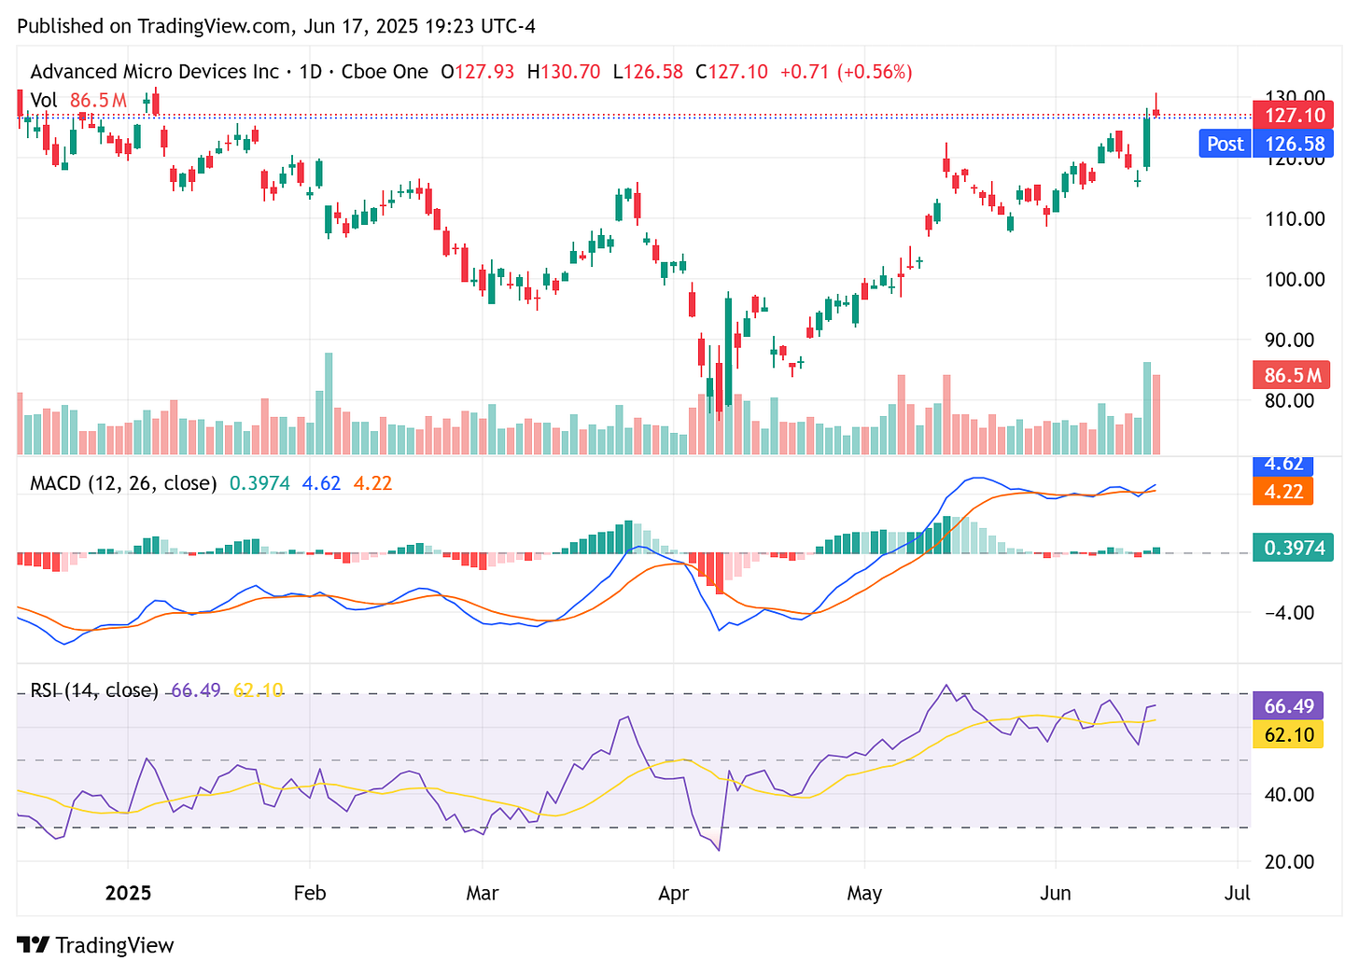Click the red 127.10 current price tag
Screen dimensions: 1359x975
tap(1293, 115)
